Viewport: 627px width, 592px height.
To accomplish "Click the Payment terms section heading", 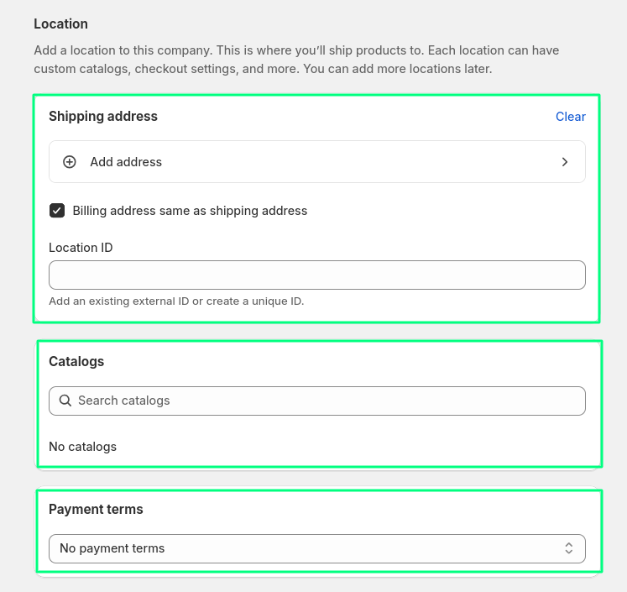I will pos(96,509).
